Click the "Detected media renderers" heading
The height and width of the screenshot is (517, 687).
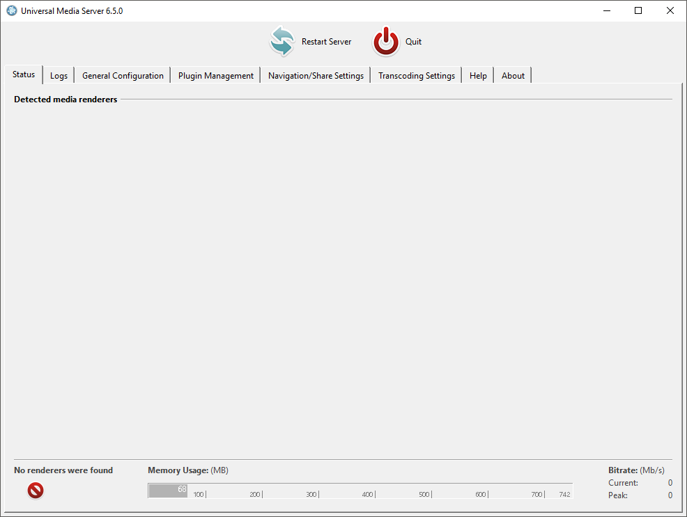coord(65,100)
